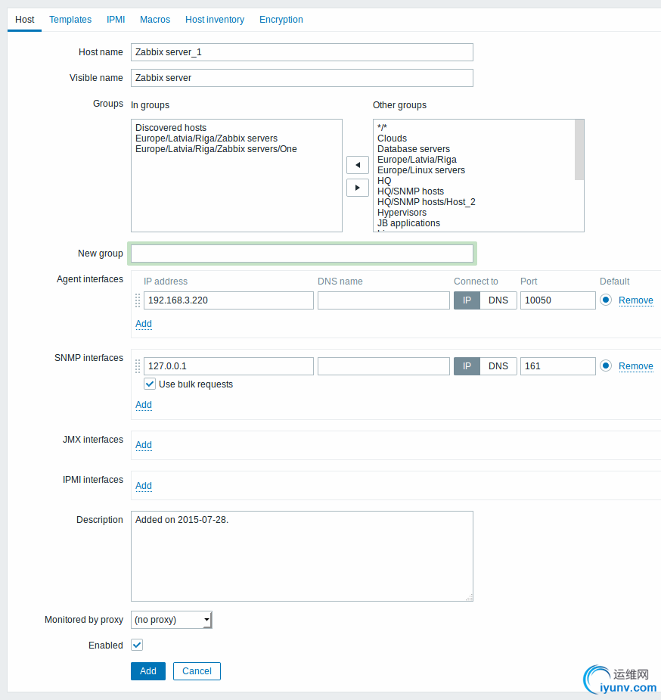Set SNMP interface connect to DNS
The image size is (661, 700).
[498, 366]
